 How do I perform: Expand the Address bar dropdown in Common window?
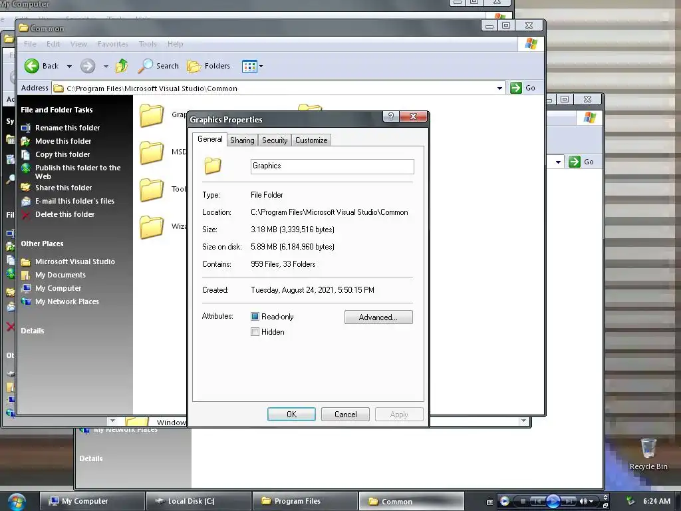coord(500,88)
